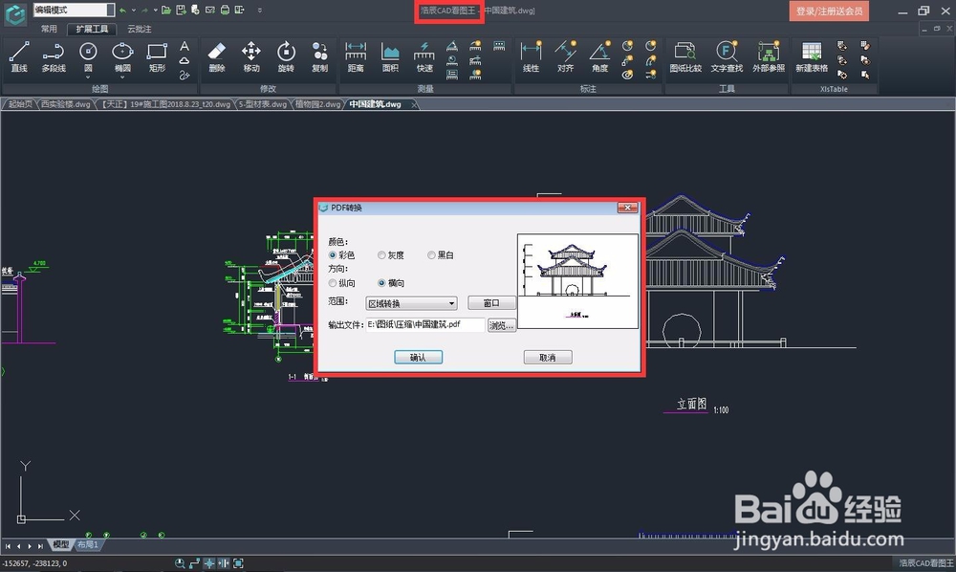Image resolution: width=956 pixels, height=572 pixels.
Task: Expand the quick access toolbar customize arrow
Action: [x=260, y=11]
